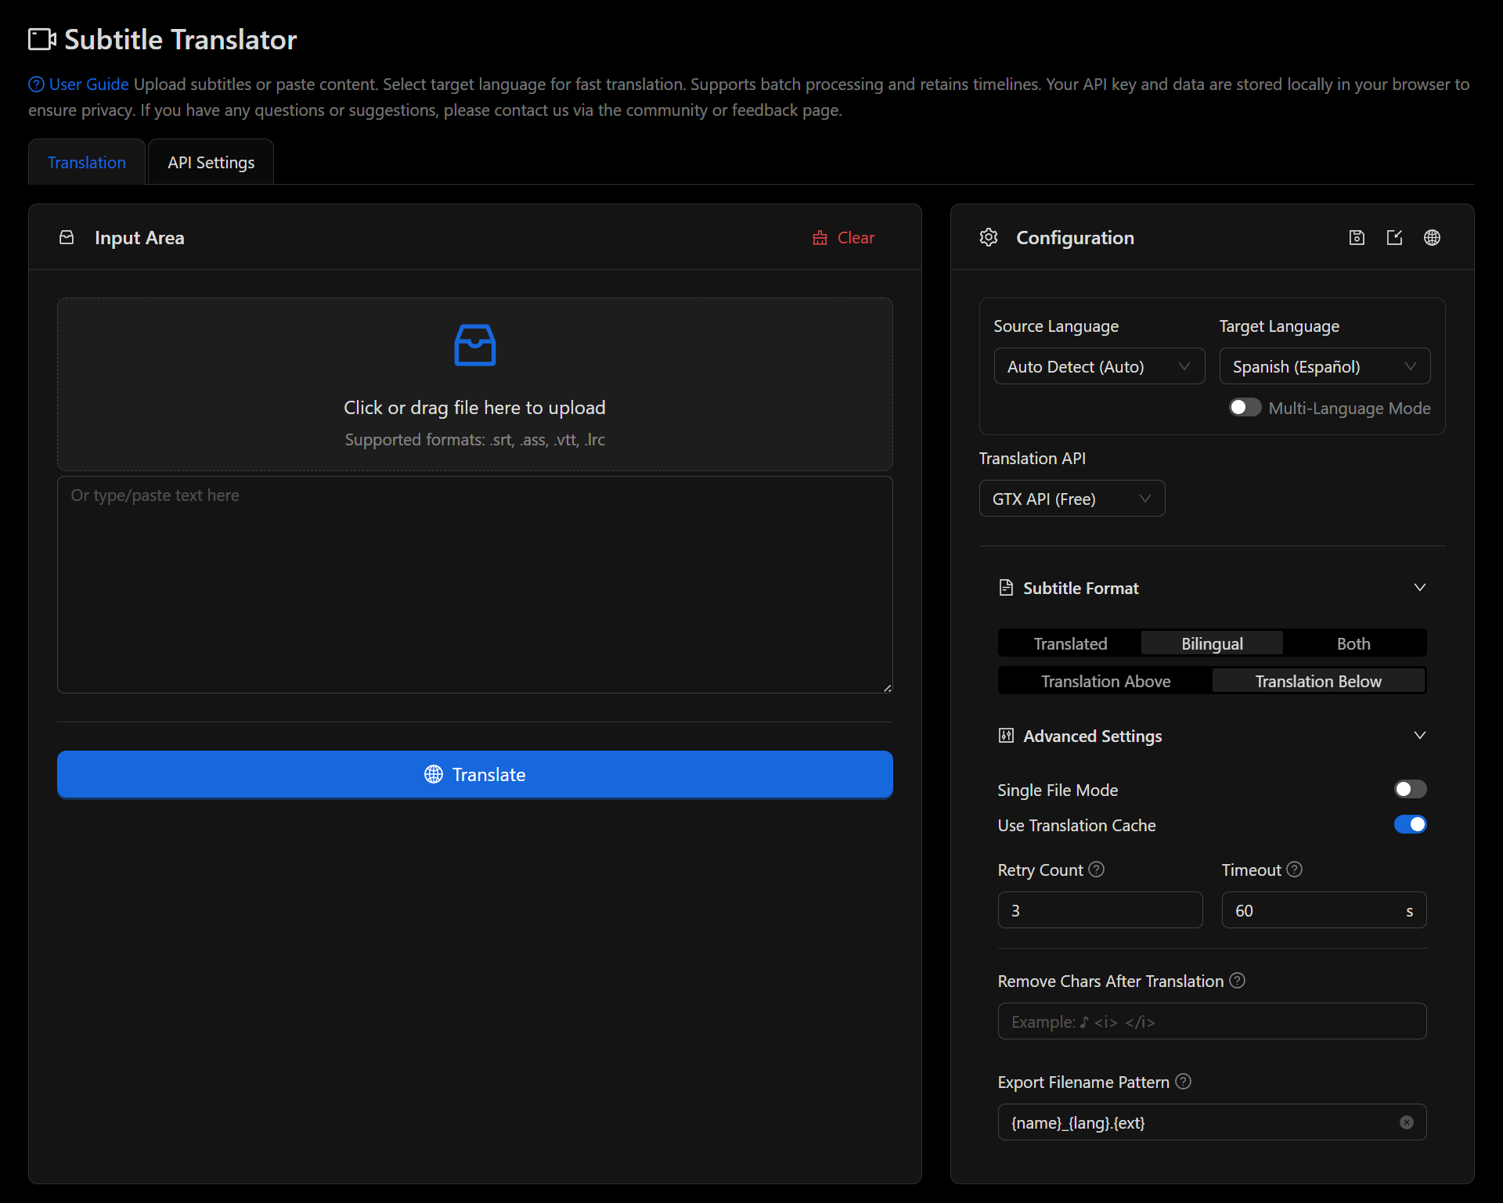Change the Target Language from Spanish
This screenshot has width=1503, height=1203.
1324,366
